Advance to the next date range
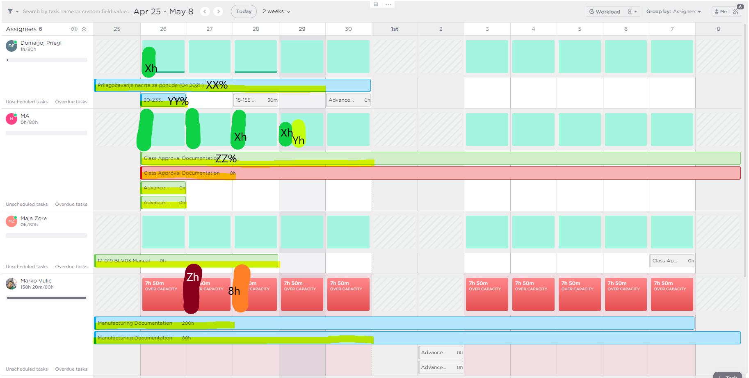This screenshot has height=378, width=749. click(219, 11)
